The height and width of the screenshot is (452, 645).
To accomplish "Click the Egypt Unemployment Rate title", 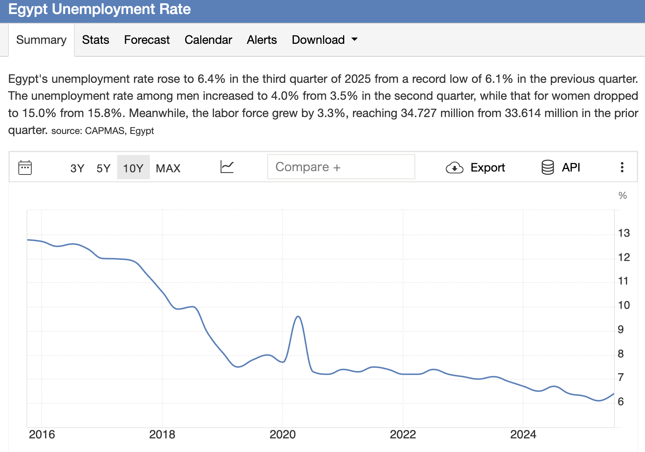I will [x=99, y=10].
